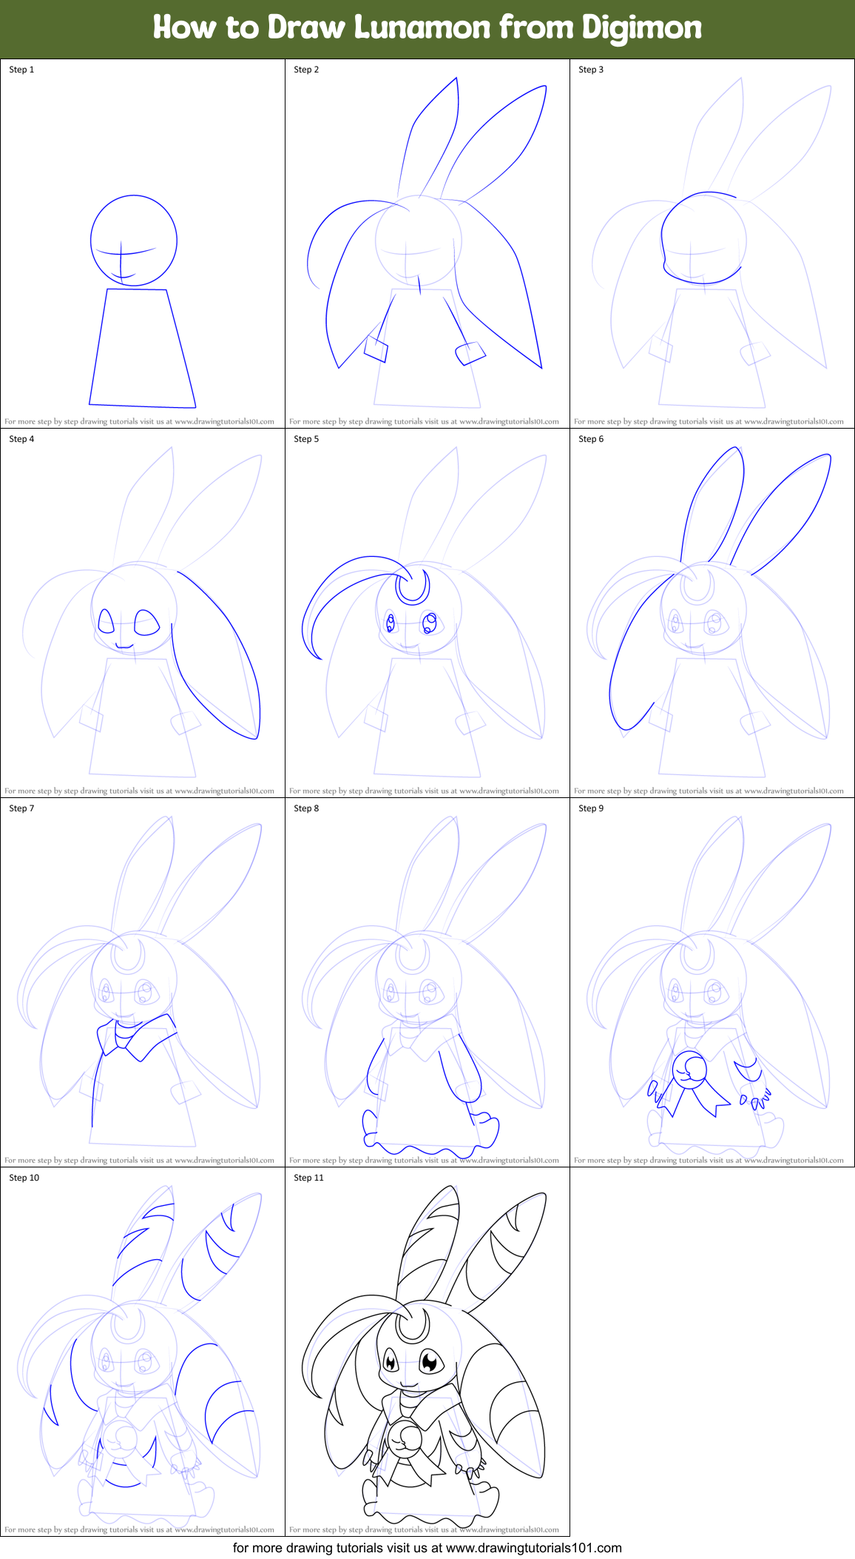Image resolution: width=855 pixels, height=1559 pixels.
Task: Click the Step 8 drawing thumbnail
Action: (427, 982)
